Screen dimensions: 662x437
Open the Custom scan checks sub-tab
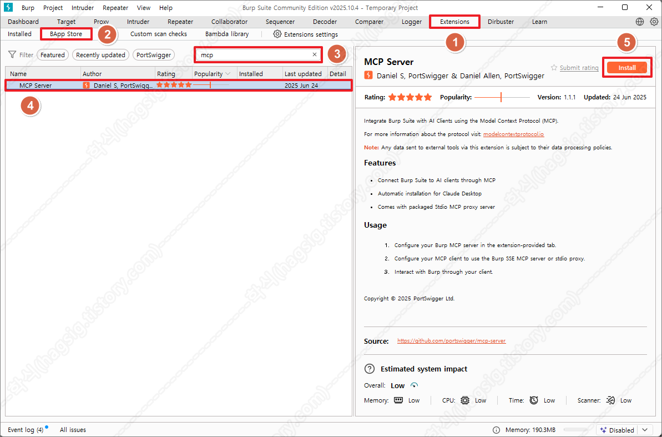158,34
